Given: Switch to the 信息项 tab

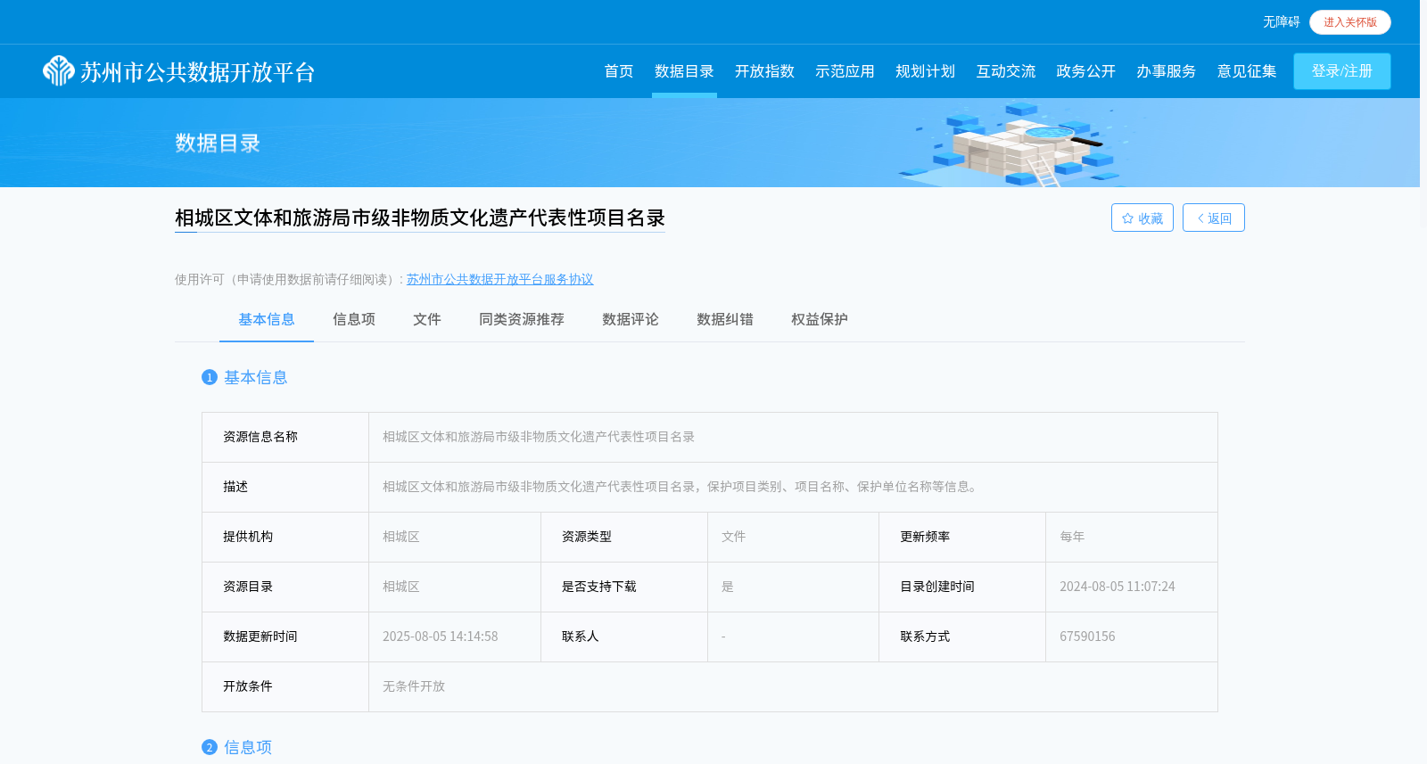Looking at the screenshot, I should (353, 319).
